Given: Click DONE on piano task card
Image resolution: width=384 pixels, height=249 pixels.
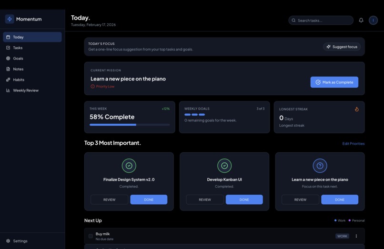Looking at the screenshot, I should (x=340, y=199).
